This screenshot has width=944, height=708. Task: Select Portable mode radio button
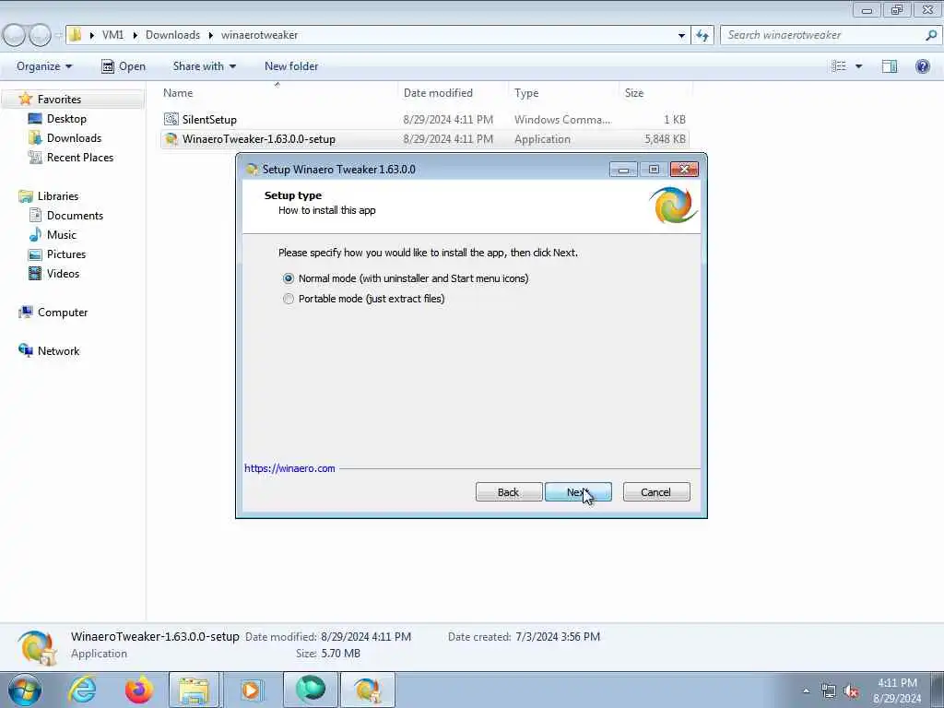click(289, 300)
